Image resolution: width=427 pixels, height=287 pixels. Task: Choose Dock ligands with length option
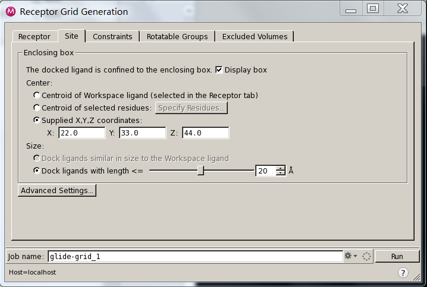coord(36,171)
